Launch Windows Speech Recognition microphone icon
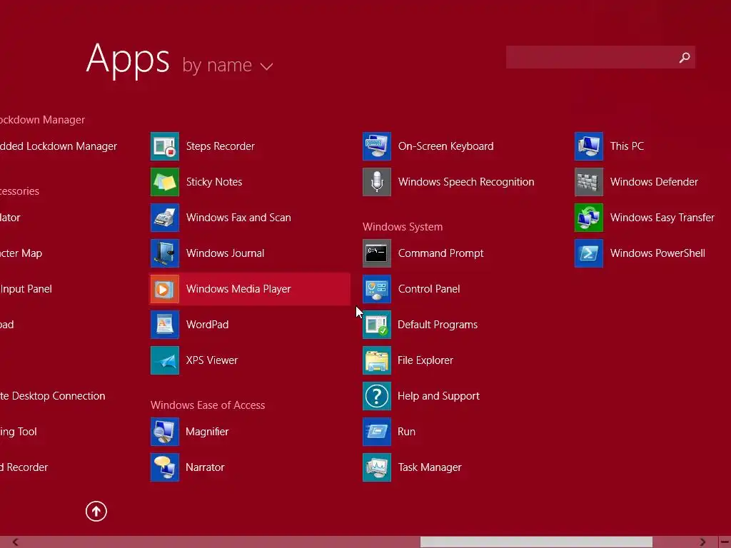Viewport: 731px width, 548px height. pos(377,182)
